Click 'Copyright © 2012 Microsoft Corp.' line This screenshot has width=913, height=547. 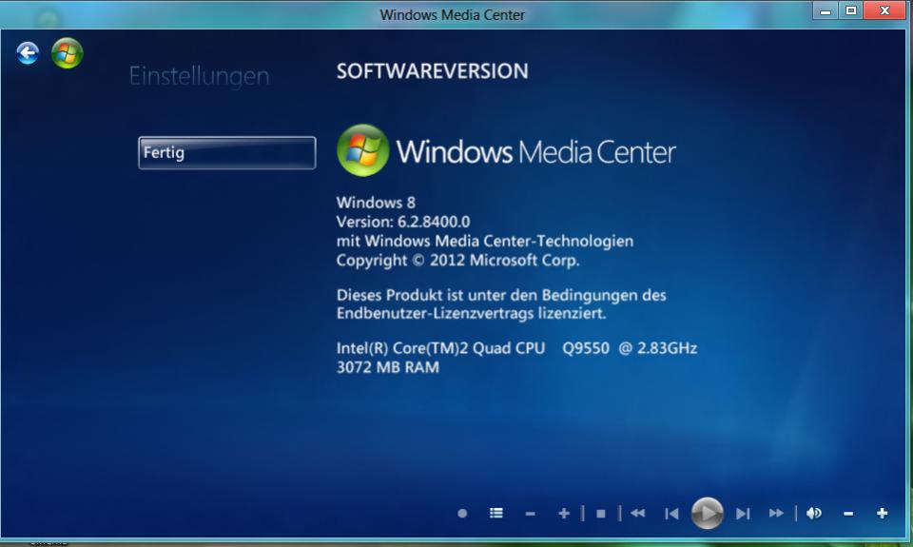(457, 261)
